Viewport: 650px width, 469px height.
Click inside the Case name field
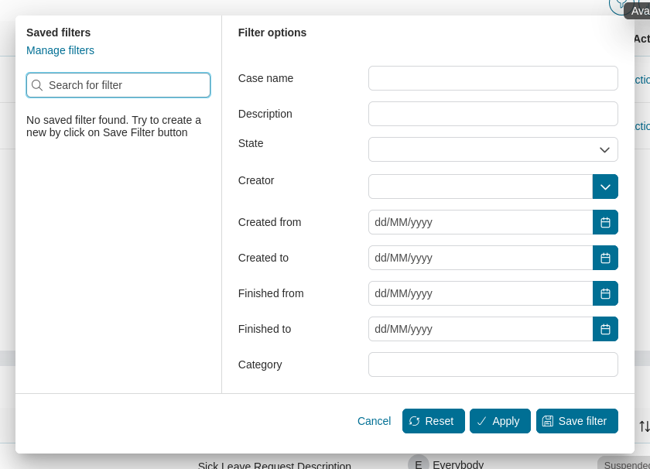(493, 78)
